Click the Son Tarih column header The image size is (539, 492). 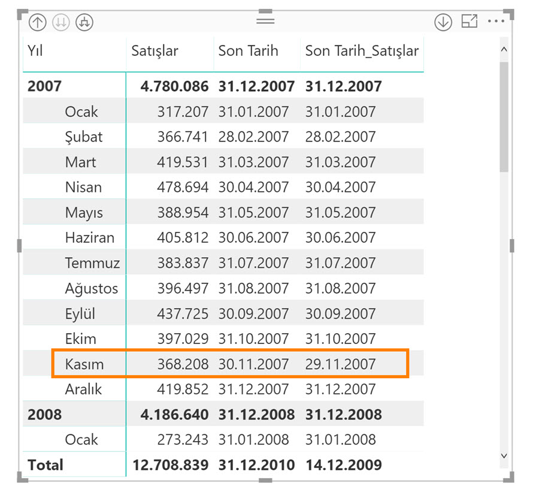pyautogui.click(x=248, y=51)
